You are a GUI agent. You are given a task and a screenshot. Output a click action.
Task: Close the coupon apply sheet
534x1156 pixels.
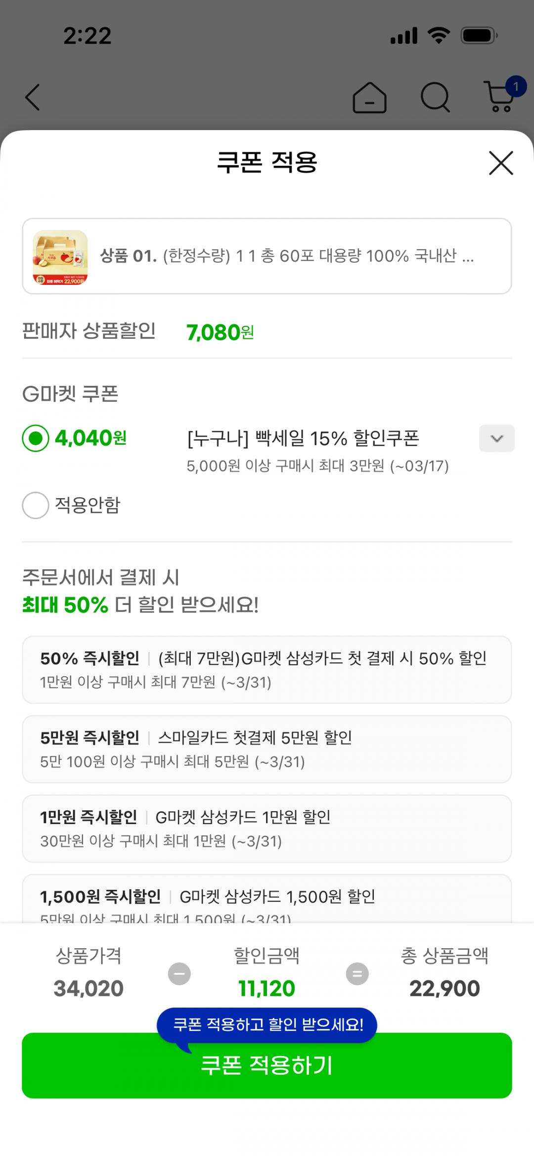tap(501, 163)
